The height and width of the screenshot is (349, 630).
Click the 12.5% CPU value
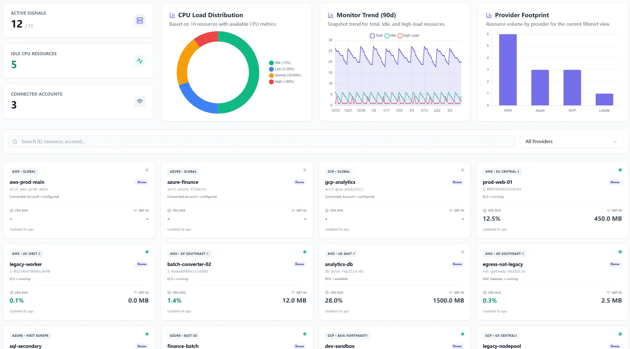point(491,219)
